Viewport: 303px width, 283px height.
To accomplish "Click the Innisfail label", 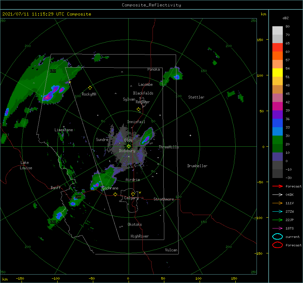I will click(x=136, y=122).
